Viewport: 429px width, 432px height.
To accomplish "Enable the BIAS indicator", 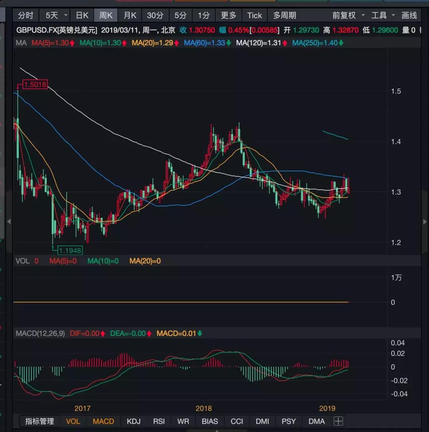I will pos(210,421).
